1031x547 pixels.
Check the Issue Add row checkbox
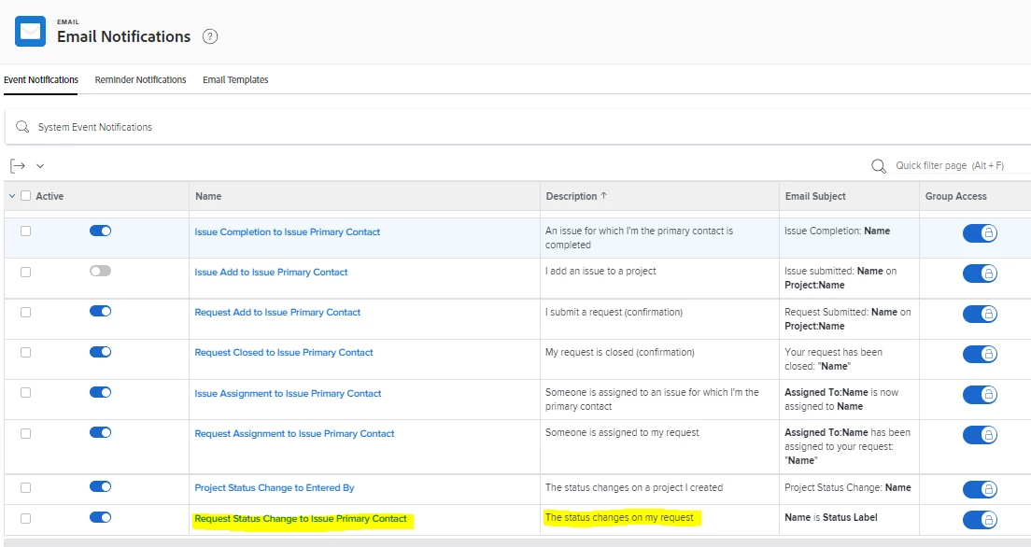click(25, 272)
